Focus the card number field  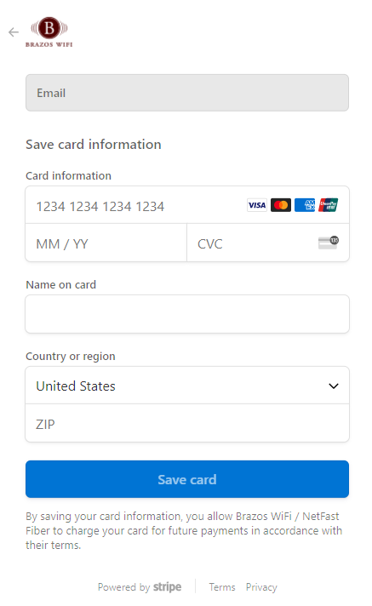click(x=187, y=205)
